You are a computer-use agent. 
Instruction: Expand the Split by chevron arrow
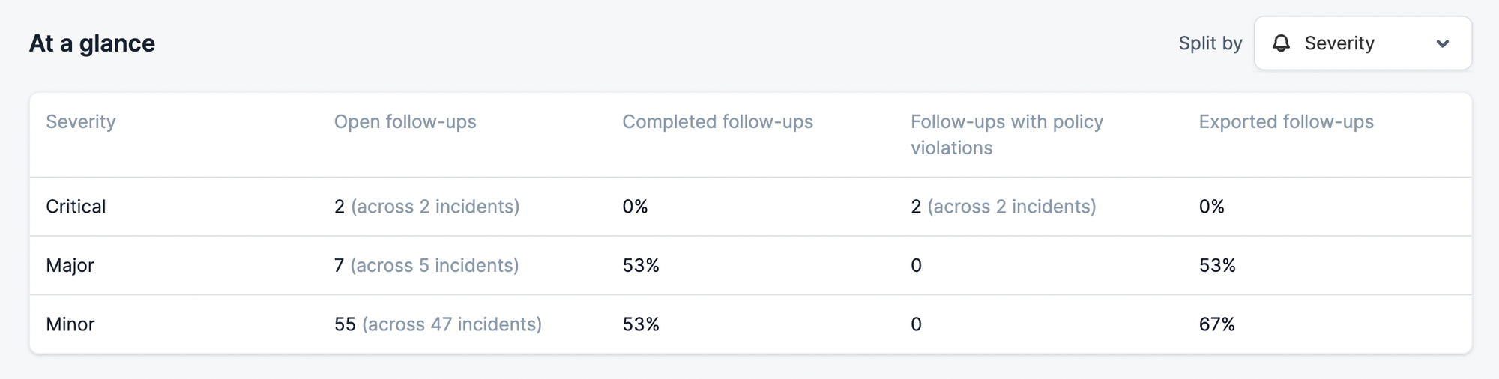[1442, 44]
